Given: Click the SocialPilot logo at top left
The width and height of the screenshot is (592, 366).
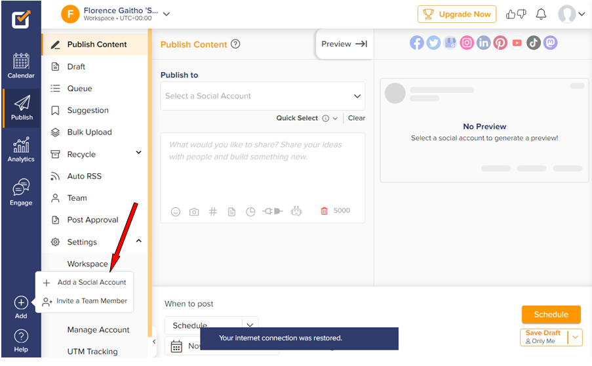Looking at the screenshot, I should [21, 20].
